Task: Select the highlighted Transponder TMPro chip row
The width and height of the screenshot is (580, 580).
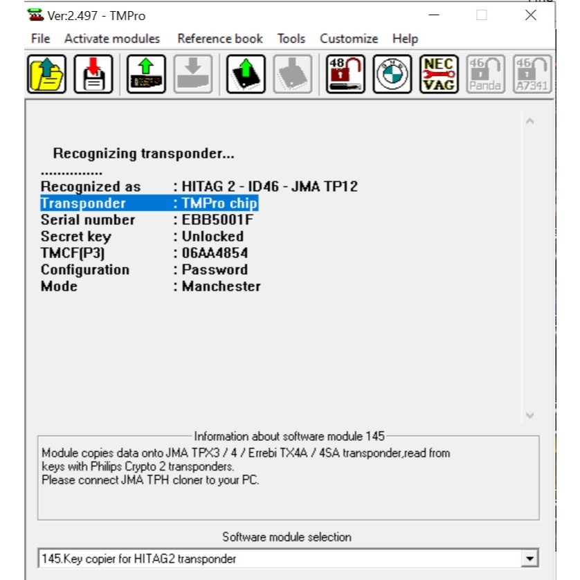Action: click(x=149, y=203)
